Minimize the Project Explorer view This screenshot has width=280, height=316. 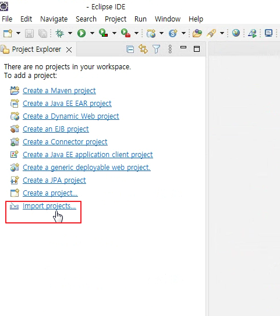pyautogui.click(x=183, y=47)
